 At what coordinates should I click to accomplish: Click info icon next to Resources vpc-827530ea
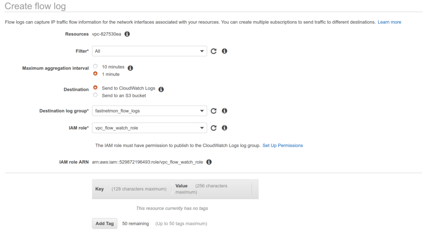(x=127, y=34)
